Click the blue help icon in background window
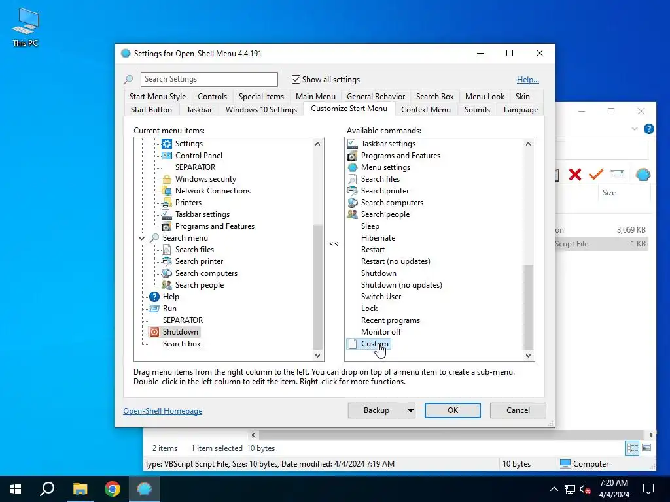Screen dimensions: 670x502 648,129
